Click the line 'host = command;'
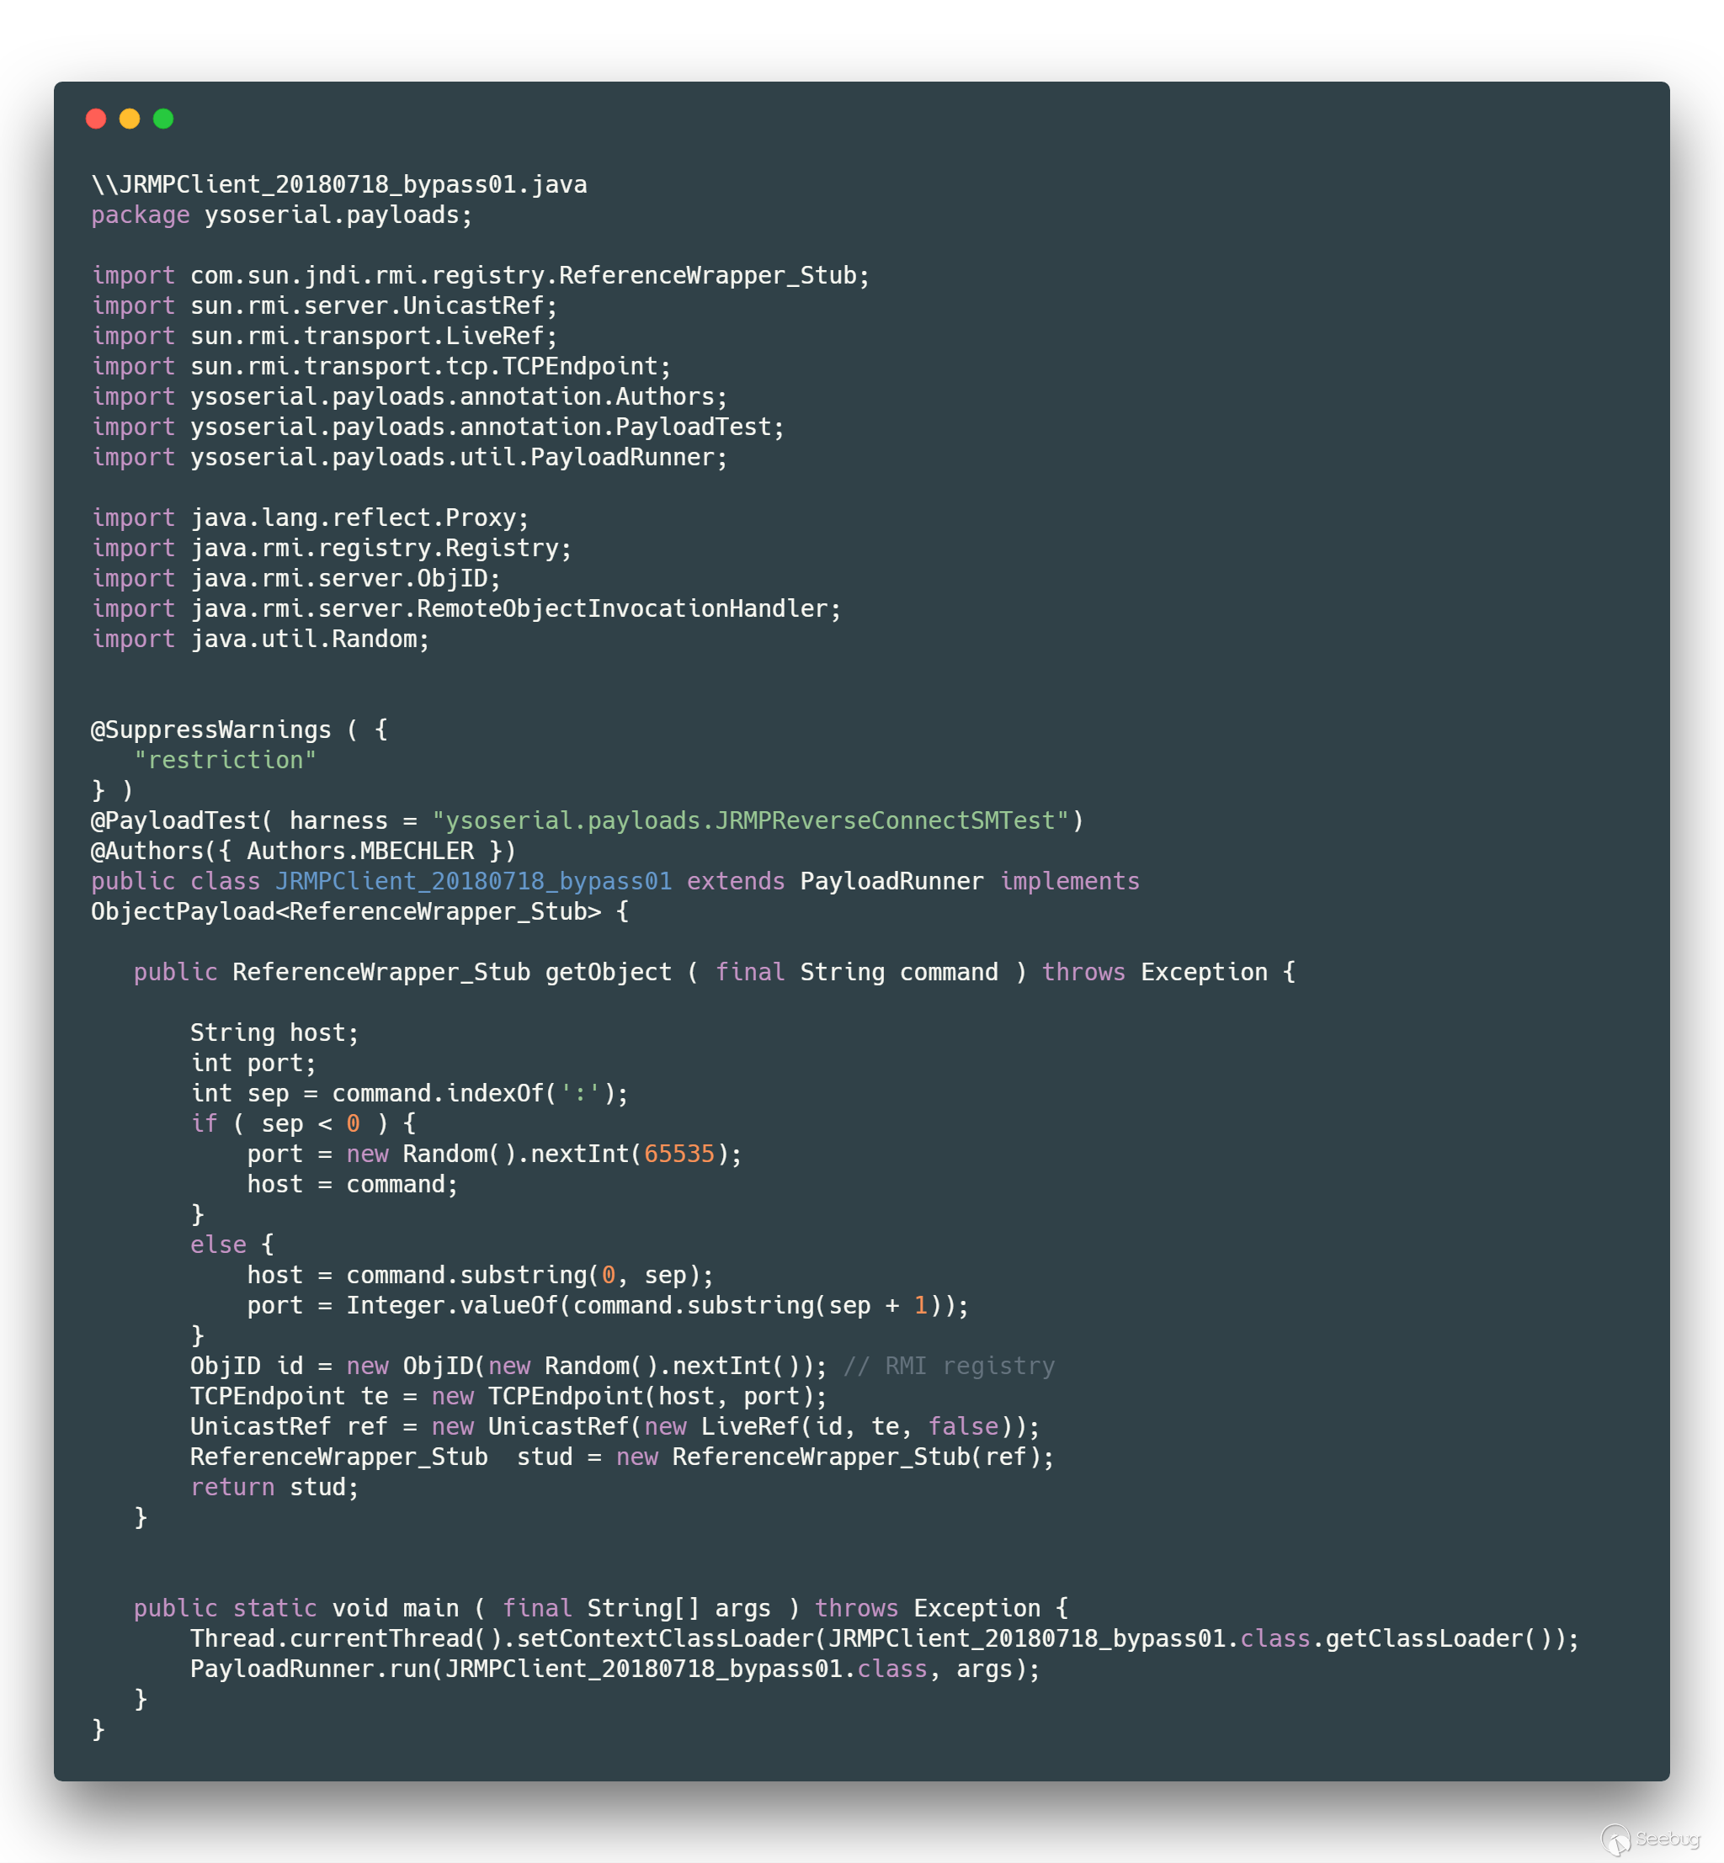 (353, 1185)
